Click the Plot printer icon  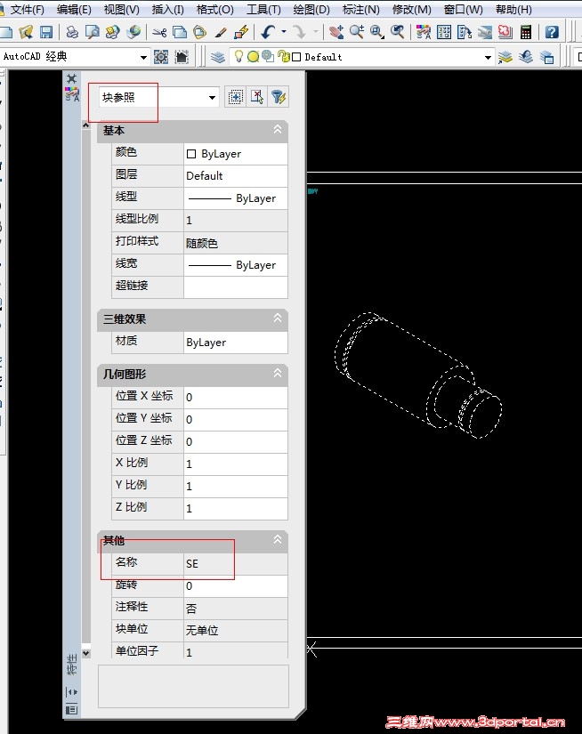pos(72,32)
